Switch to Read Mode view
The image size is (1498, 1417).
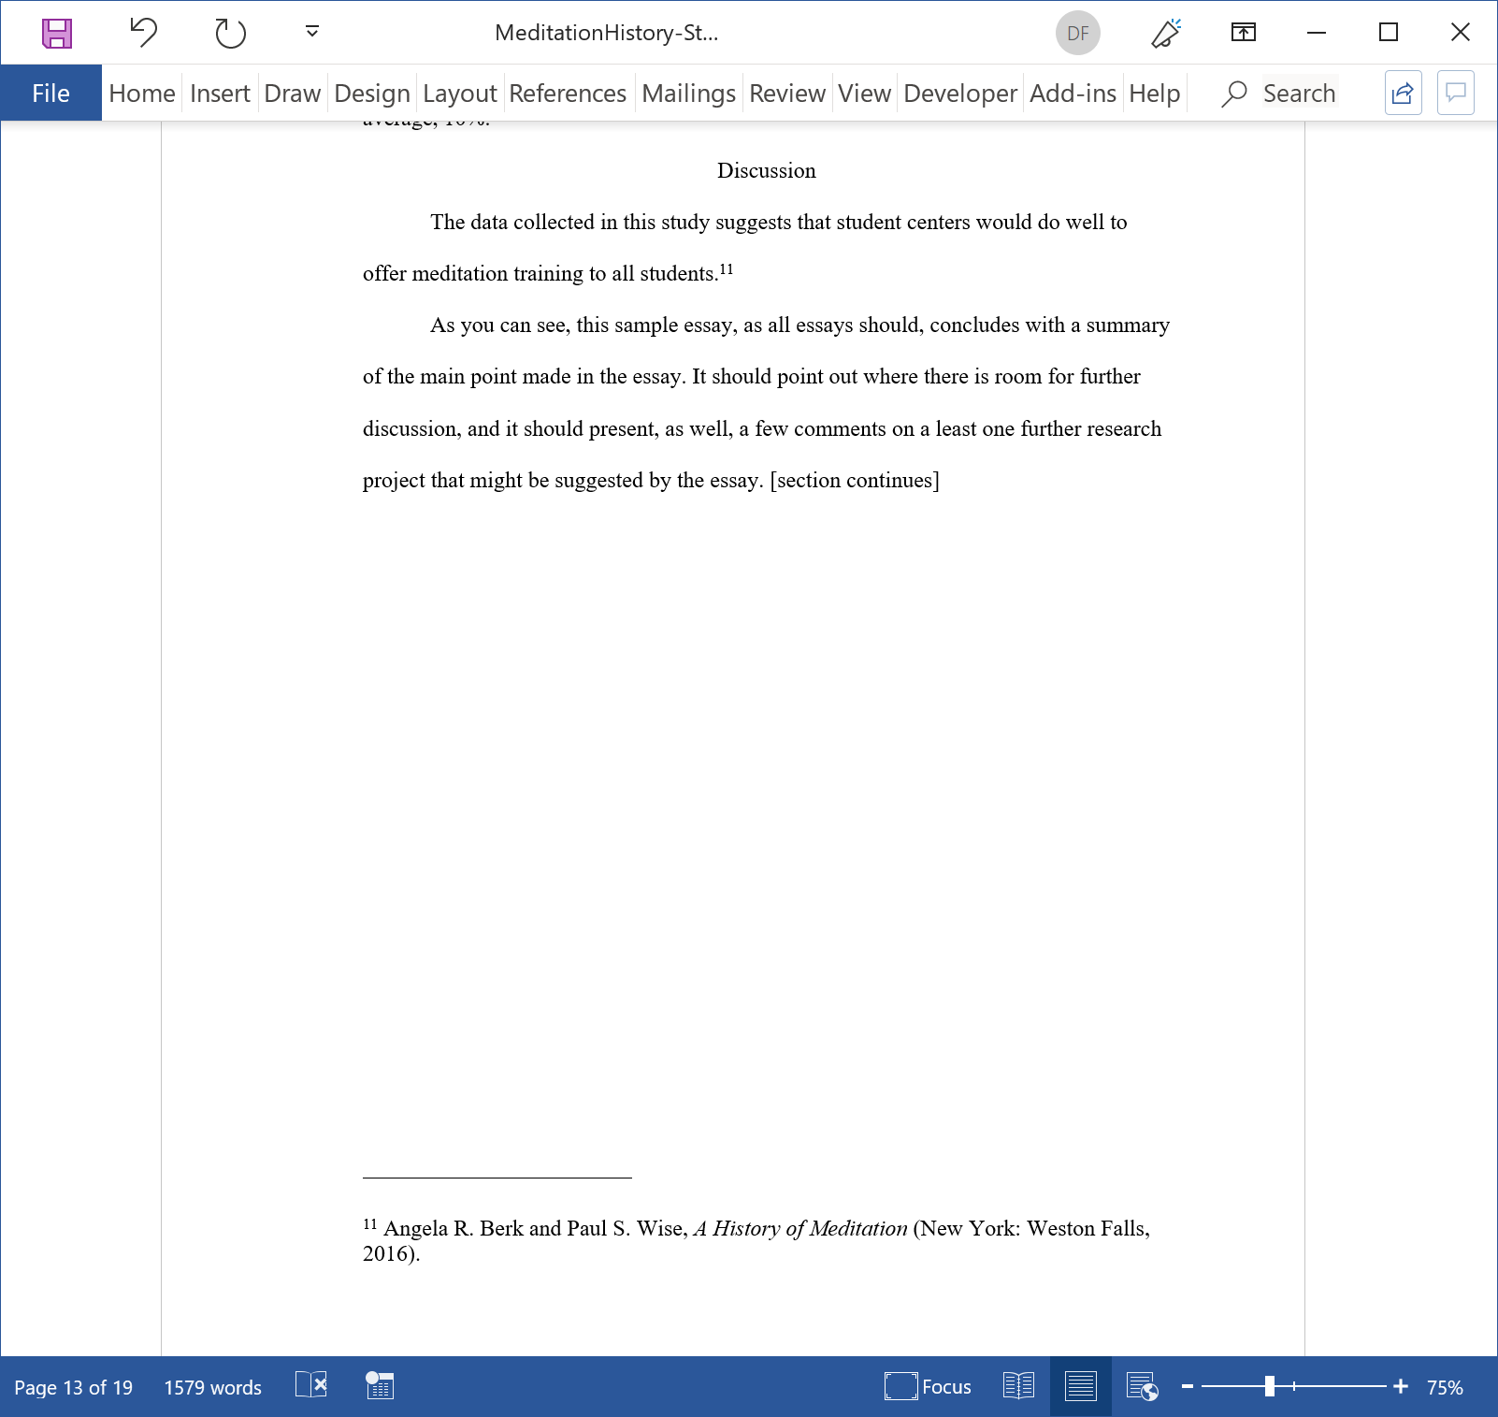click(1018, 1386)
